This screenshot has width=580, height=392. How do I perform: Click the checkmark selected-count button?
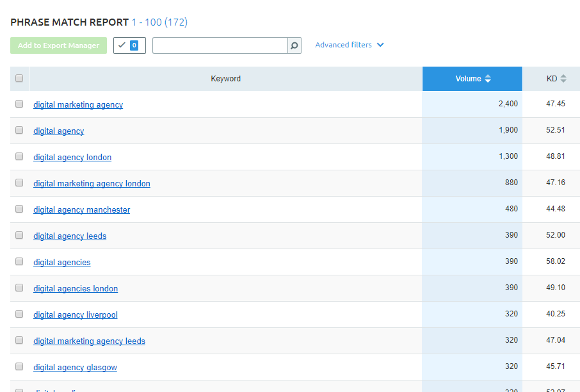click(129, 45)
